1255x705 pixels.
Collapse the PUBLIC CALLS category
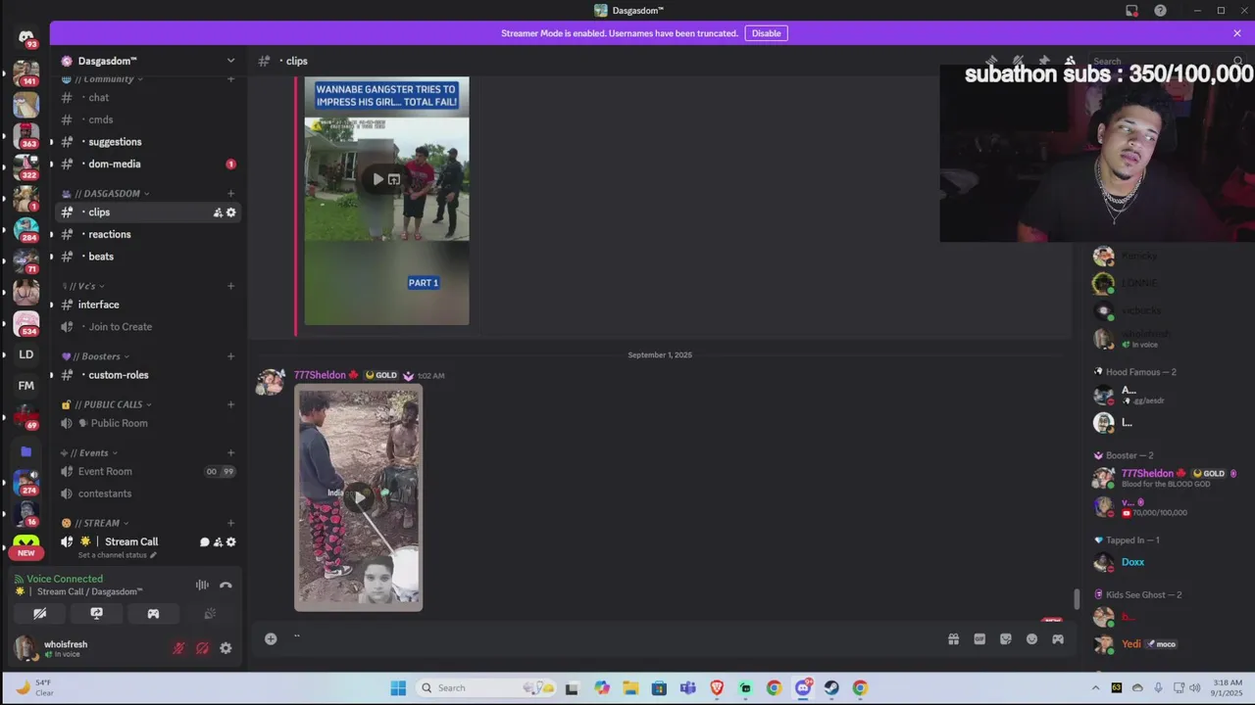[x=106, y=404]
